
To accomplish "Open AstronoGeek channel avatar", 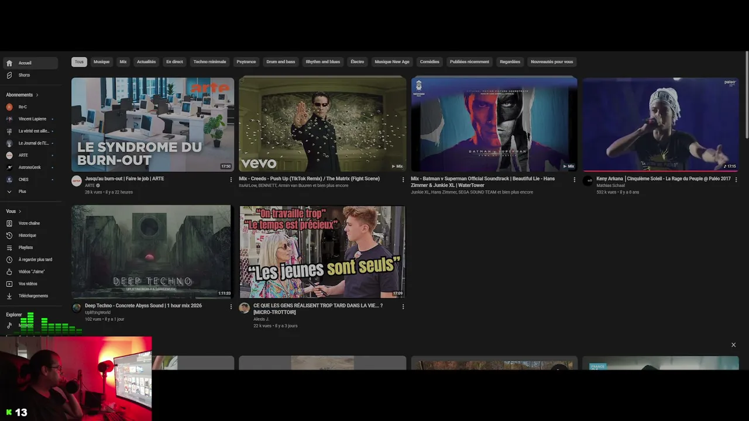I will [x=9, y=167].
